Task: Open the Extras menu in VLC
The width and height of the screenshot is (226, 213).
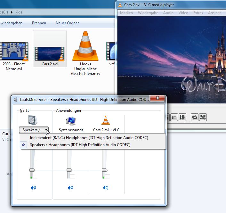Action: point(198,13)
